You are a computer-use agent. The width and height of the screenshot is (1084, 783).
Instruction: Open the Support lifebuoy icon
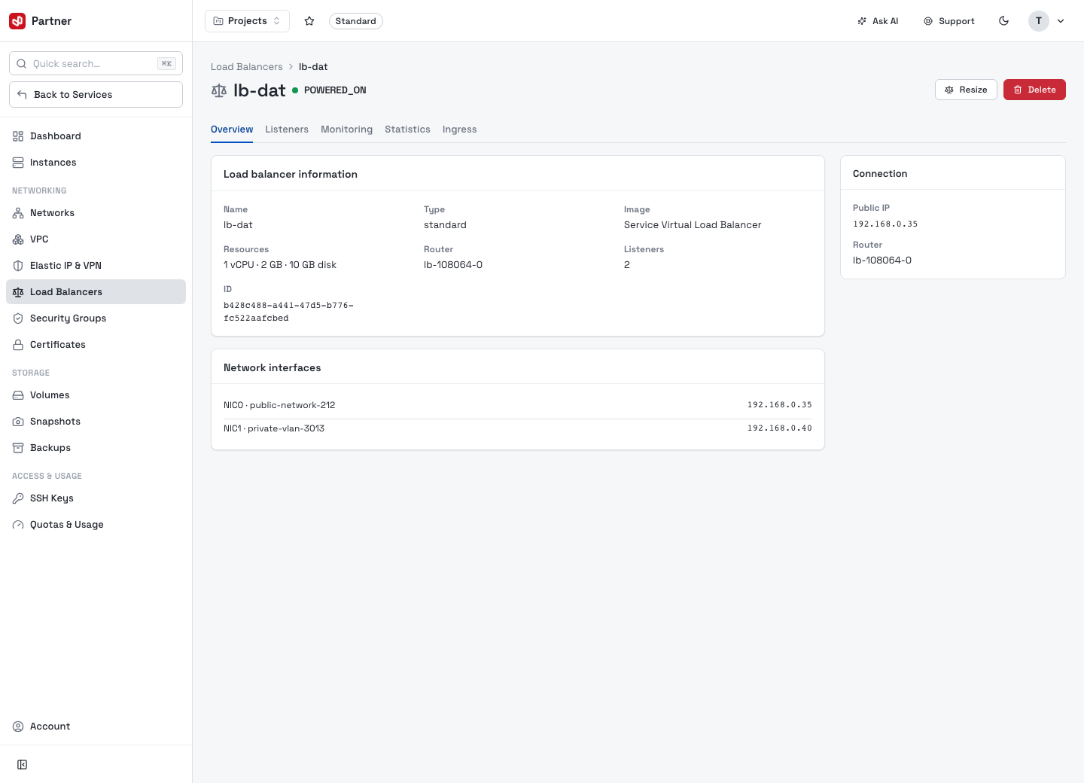928,21
